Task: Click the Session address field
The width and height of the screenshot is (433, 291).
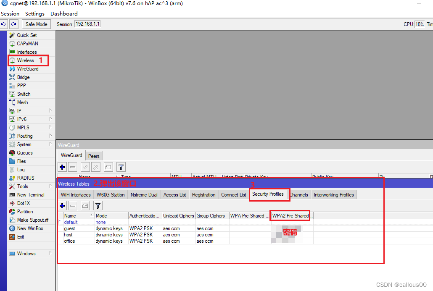Action: 87,24
